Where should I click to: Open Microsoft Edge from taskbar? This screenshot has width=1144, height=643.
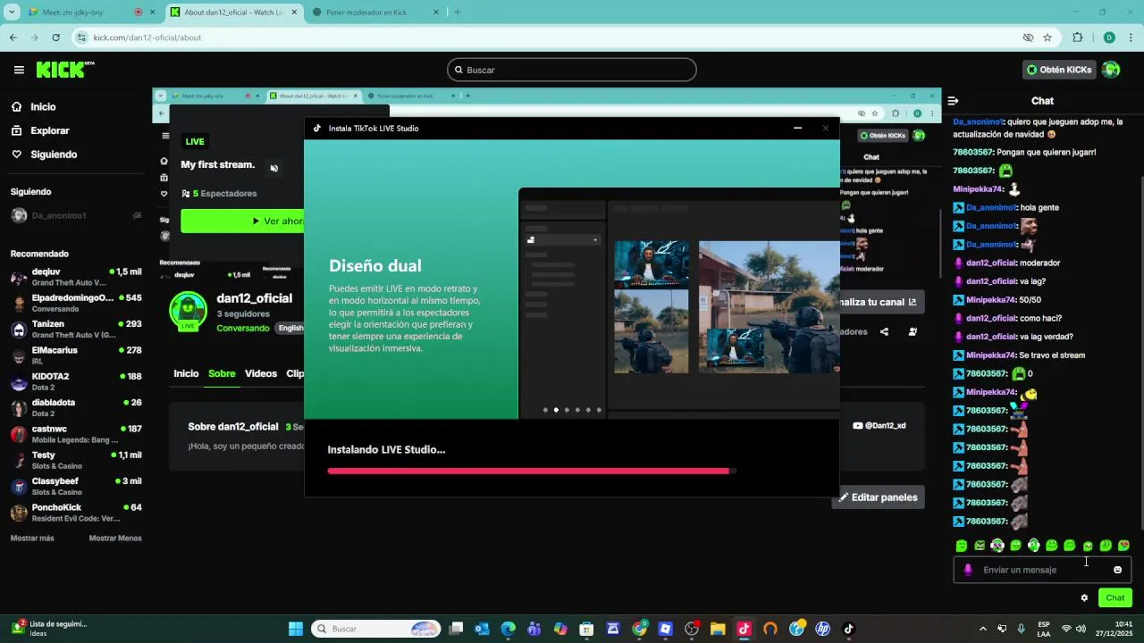tap(508, 629)
